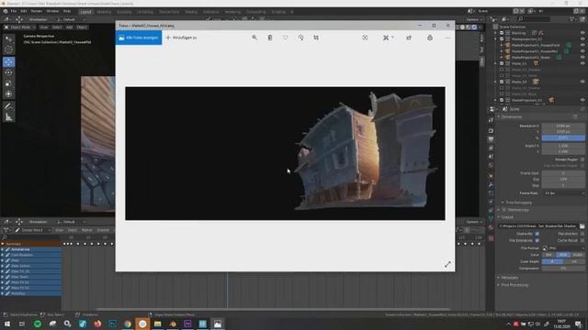Toggle the Placeholders checkbox

point(582,234)
